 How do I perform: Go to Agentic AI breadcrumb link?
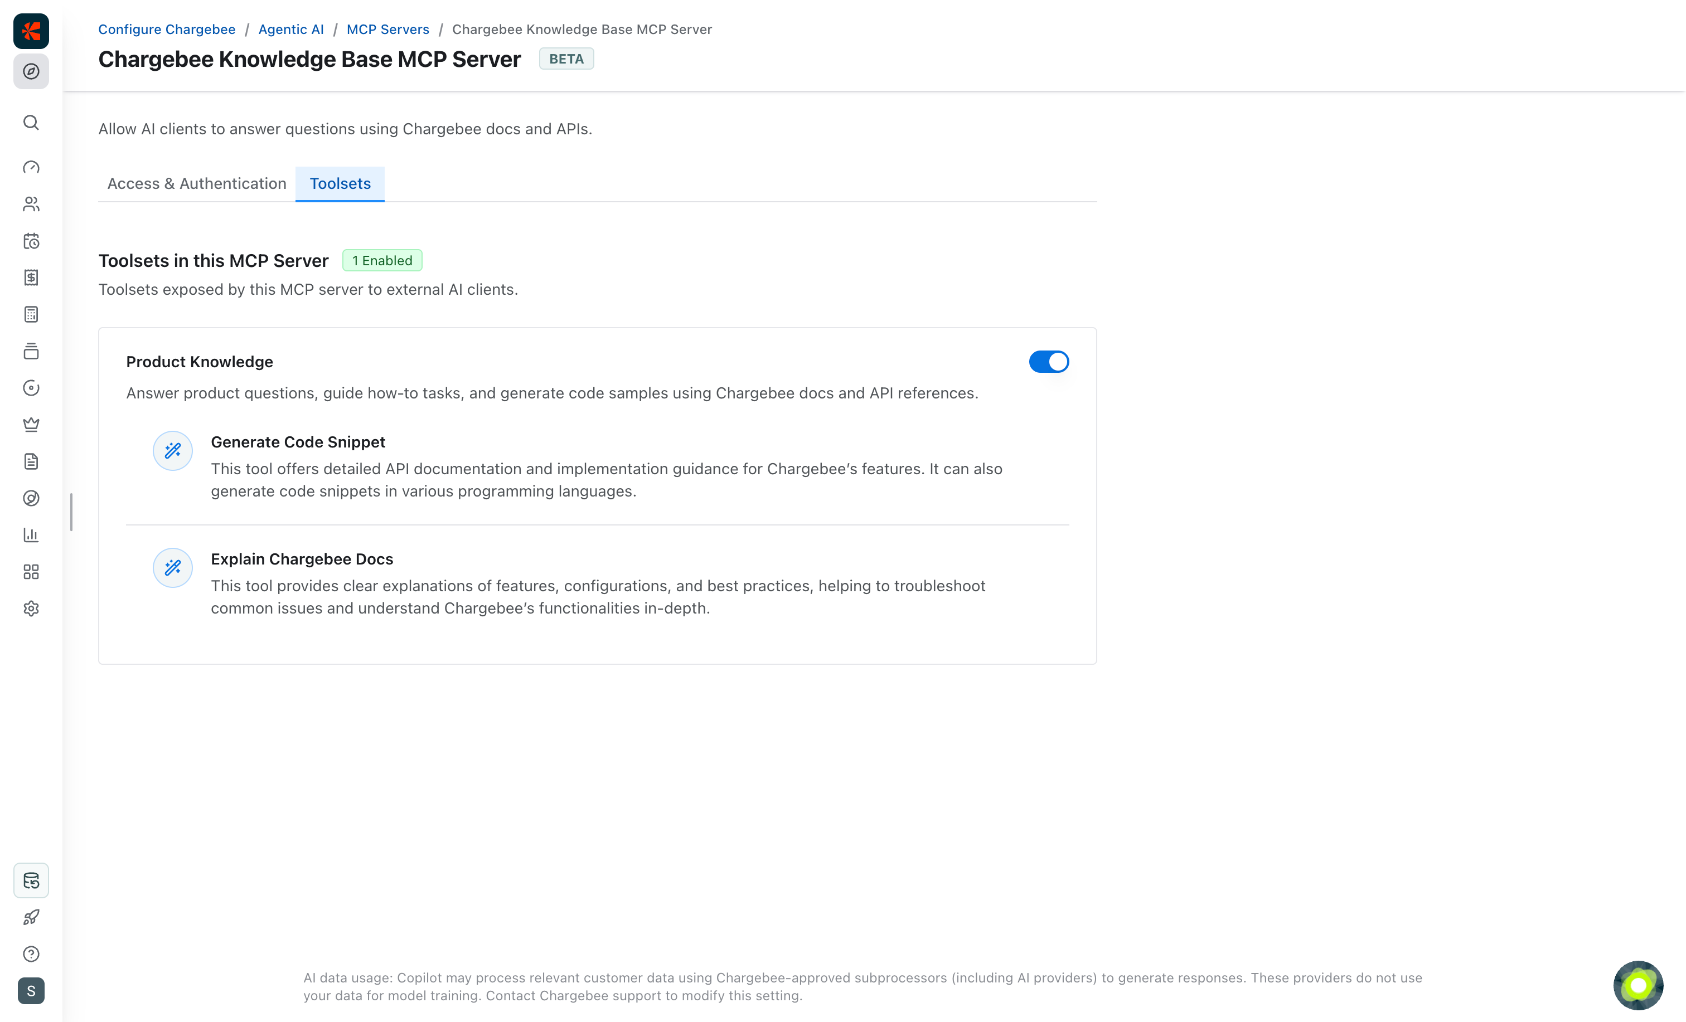coord(291,30)
